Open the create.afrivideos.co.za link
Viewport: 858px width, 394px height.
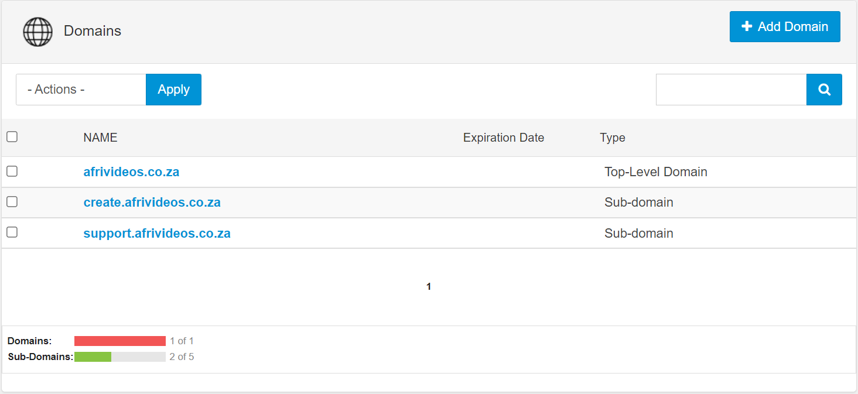[x=152, y=203]
